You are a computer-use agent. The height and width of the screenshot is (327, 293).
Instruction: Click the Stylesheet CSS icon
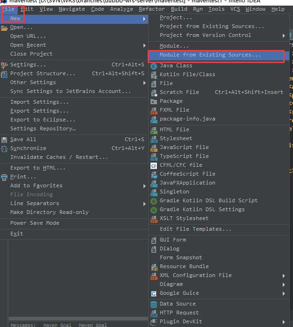pyautogui.click(x=154, y=139)
